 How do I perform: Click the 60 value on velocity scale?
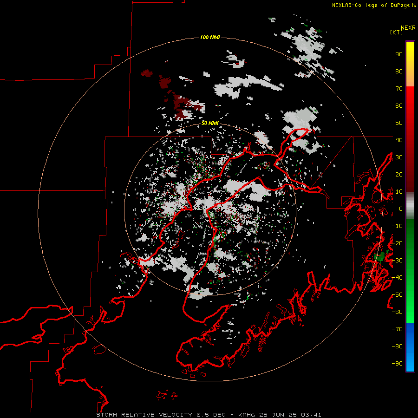coord(399,106)
